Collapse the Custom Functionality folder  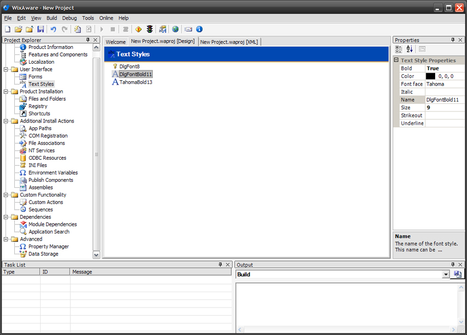[5, 195]
